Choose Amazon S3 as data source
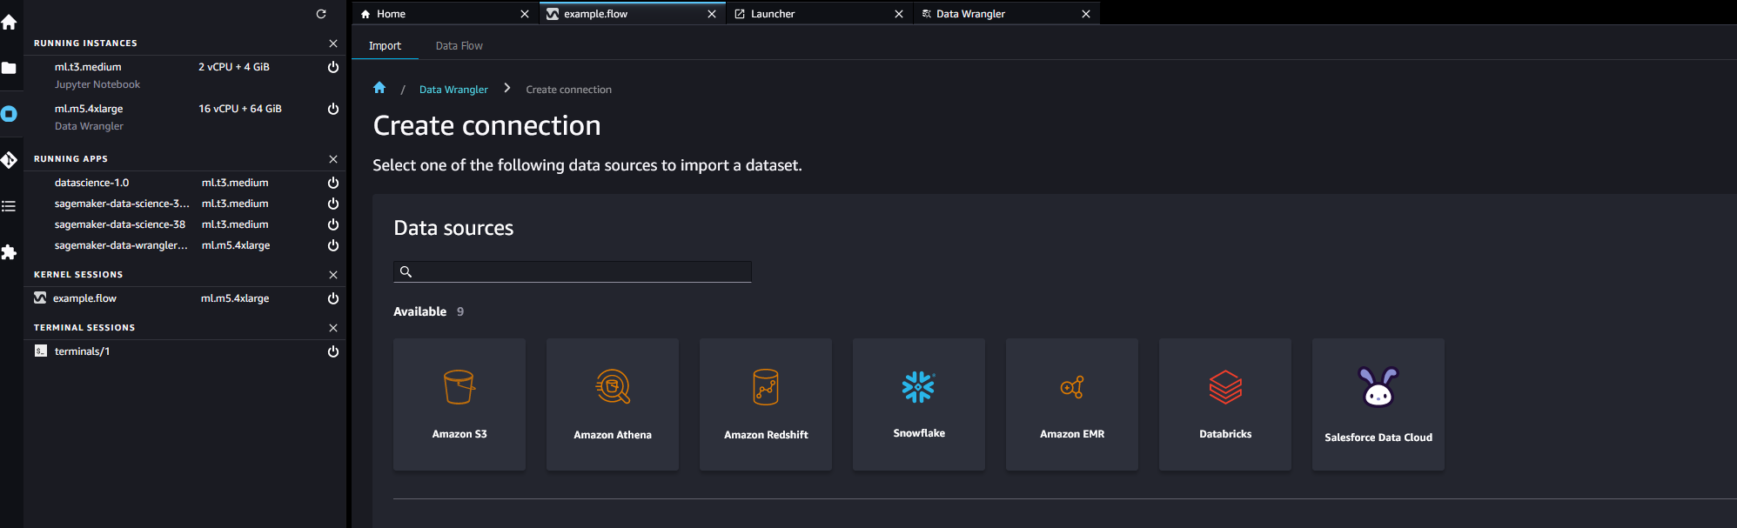The width and height of the screenshot is (1737, 528). pyautogui.click(x=459, y=404)
